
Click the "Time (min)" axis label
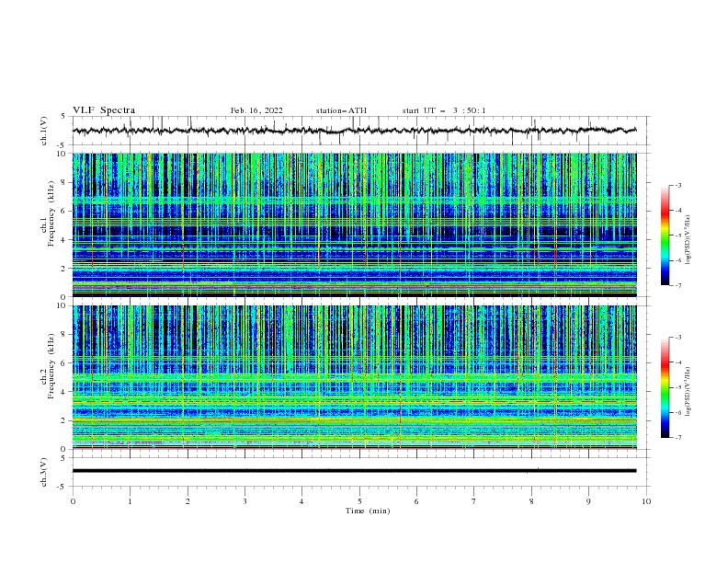(x=368, y=511)
